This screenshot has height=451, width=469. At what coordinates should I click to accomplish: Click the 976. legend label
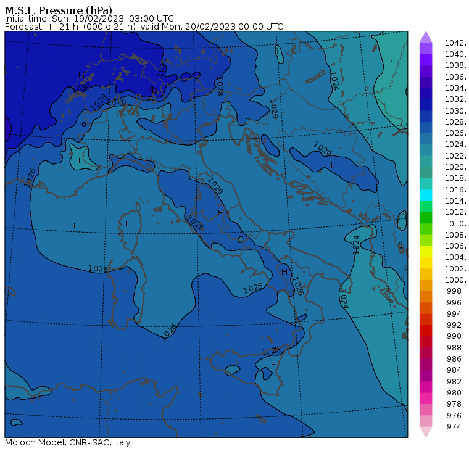pyautogui.click(x=457, y=415)
